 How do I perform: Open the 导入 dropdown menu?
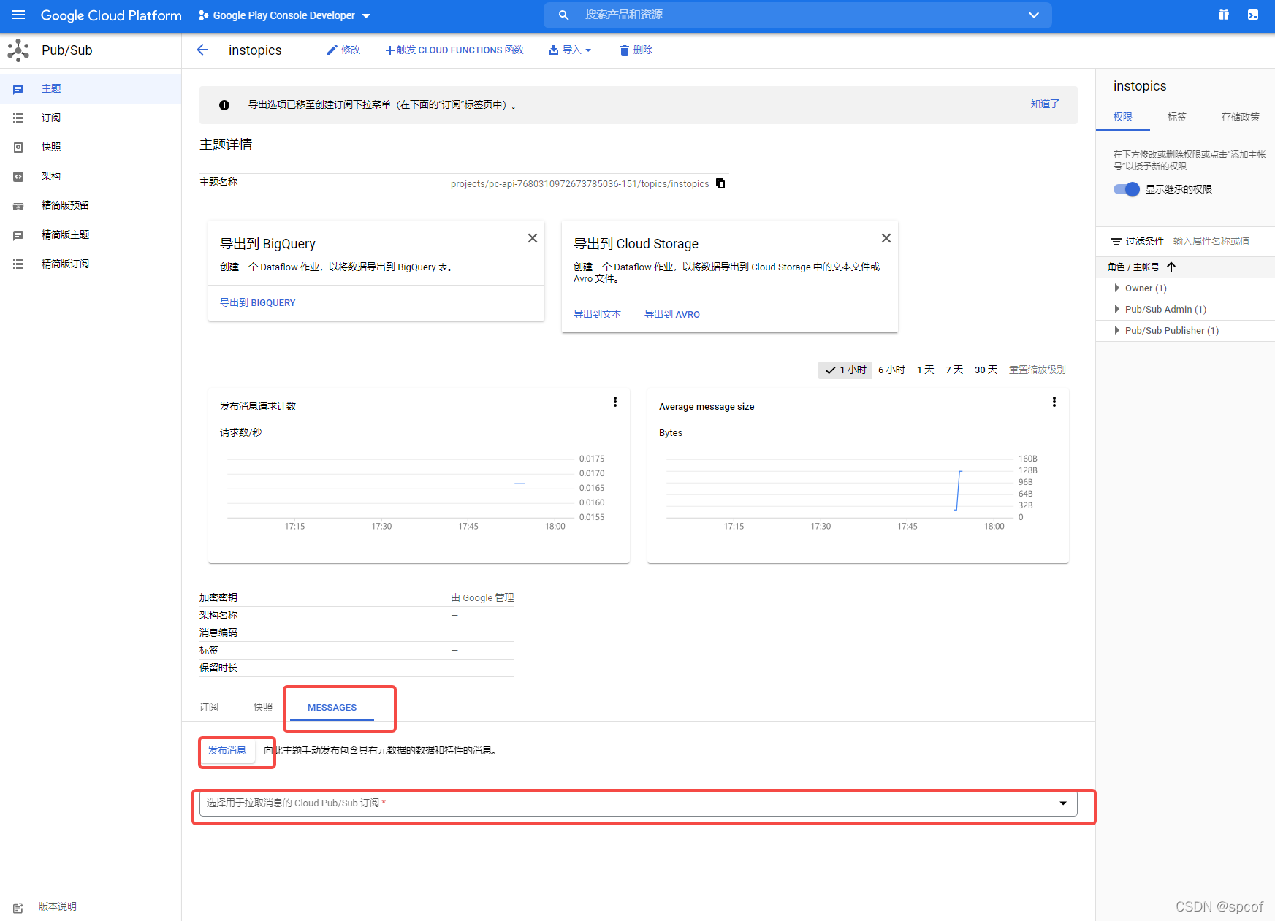click(570, 50)
